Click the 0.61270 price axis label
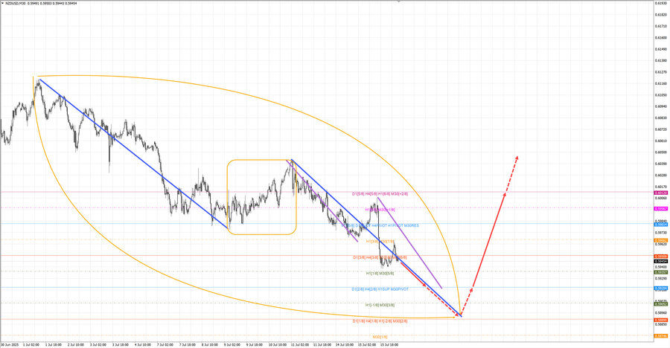 click(x=660, y=71)
